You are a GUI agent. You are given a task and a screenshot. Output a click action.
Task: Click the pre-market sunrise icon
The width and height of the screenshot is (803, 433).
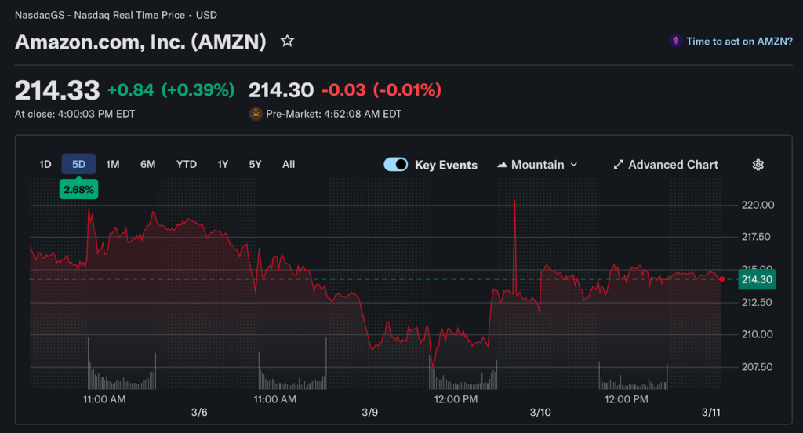(256, 114)
